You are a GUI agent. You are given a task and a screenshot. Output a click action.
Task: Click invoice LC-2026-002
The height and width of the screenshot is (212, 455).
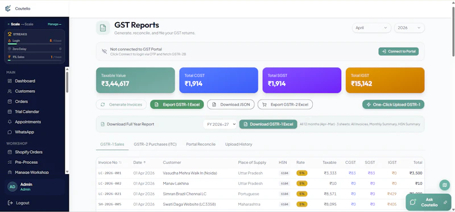click(110, 184)
